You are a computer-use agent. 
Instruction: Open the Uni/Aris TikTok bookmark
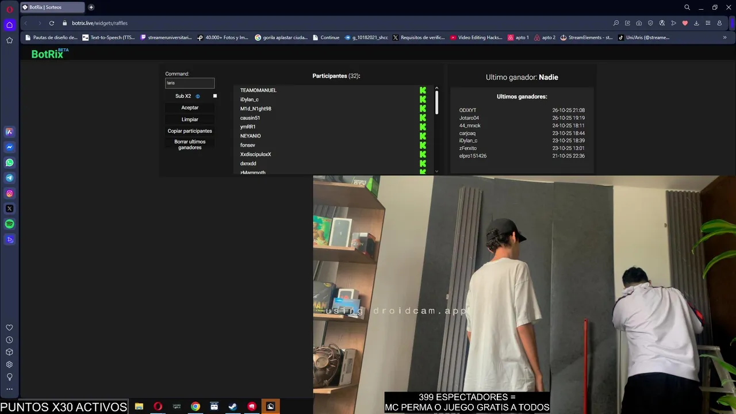pyautogui.click(x=643, y=37)
